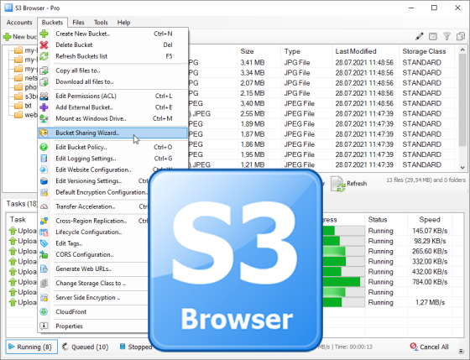Click the Download all files to icon

44,82
